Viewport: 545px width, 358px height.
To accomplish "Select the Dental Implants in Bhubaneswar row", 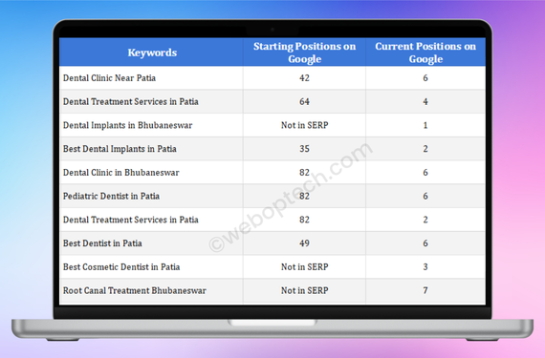I will tap(272, 125).
